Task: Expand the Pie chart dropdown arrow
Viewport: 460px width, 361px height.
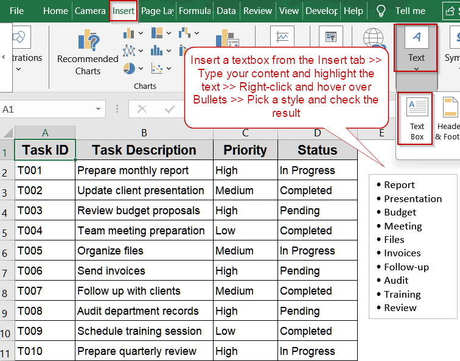Action: (141, 68)
